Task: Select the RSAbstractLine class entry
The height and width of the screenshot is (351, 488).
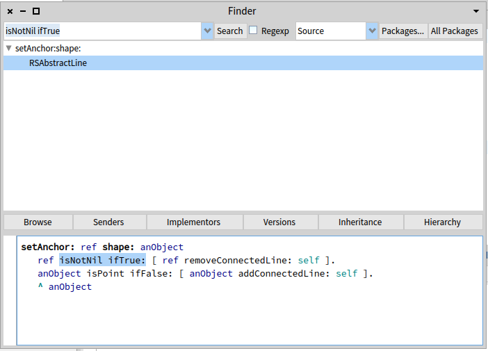Action: (243, 63)
